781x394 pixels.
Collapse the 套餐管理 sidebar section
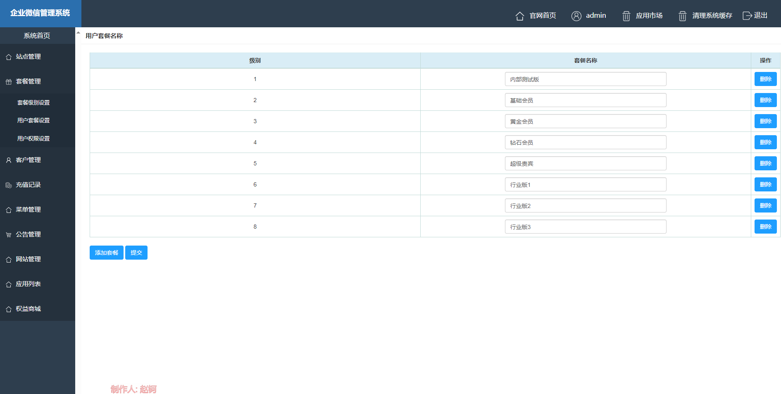pyautogui.click(x=28, y=81)
